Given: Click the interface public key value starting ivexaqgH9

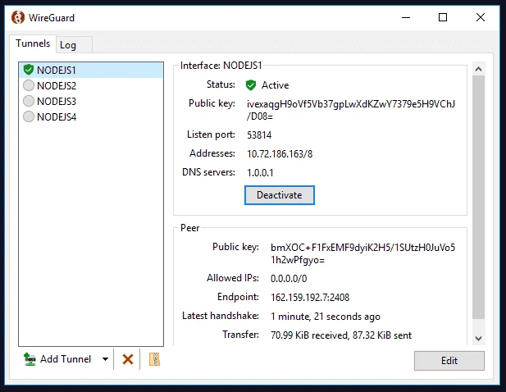Looking at the screenshot, I should [351, 110].
